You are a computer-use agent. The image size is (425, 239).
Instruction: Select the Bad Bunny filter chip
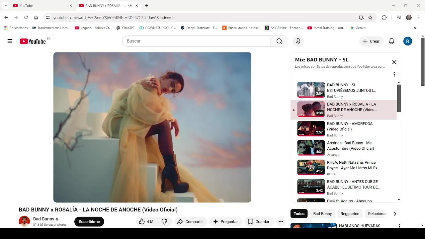[x=322, y=214]
